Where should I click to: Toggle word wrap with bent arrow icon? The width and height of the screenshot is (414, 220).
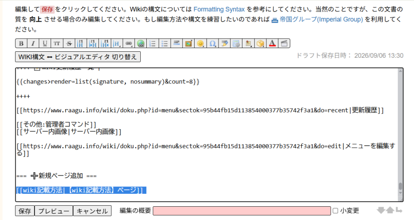click(x=399, y=210)
